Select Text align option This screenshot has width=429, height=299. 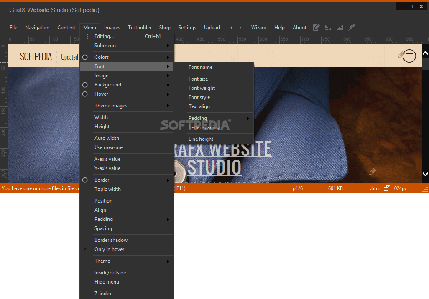point(214,106)
